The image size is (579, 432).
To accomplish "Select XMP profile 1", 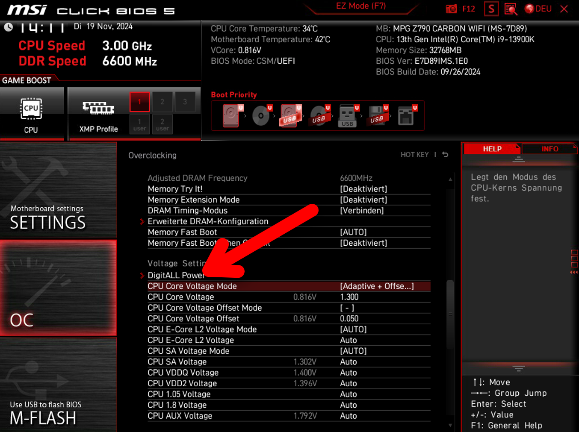I will point(139,102).
